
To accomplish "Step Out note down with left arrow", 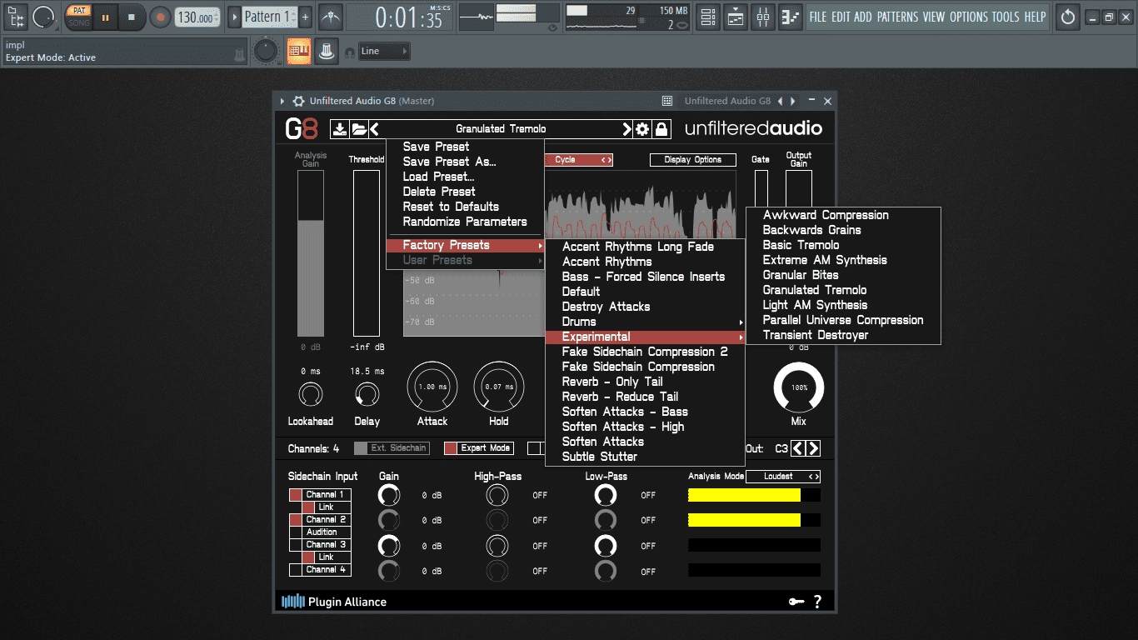I will pos(798,448).
